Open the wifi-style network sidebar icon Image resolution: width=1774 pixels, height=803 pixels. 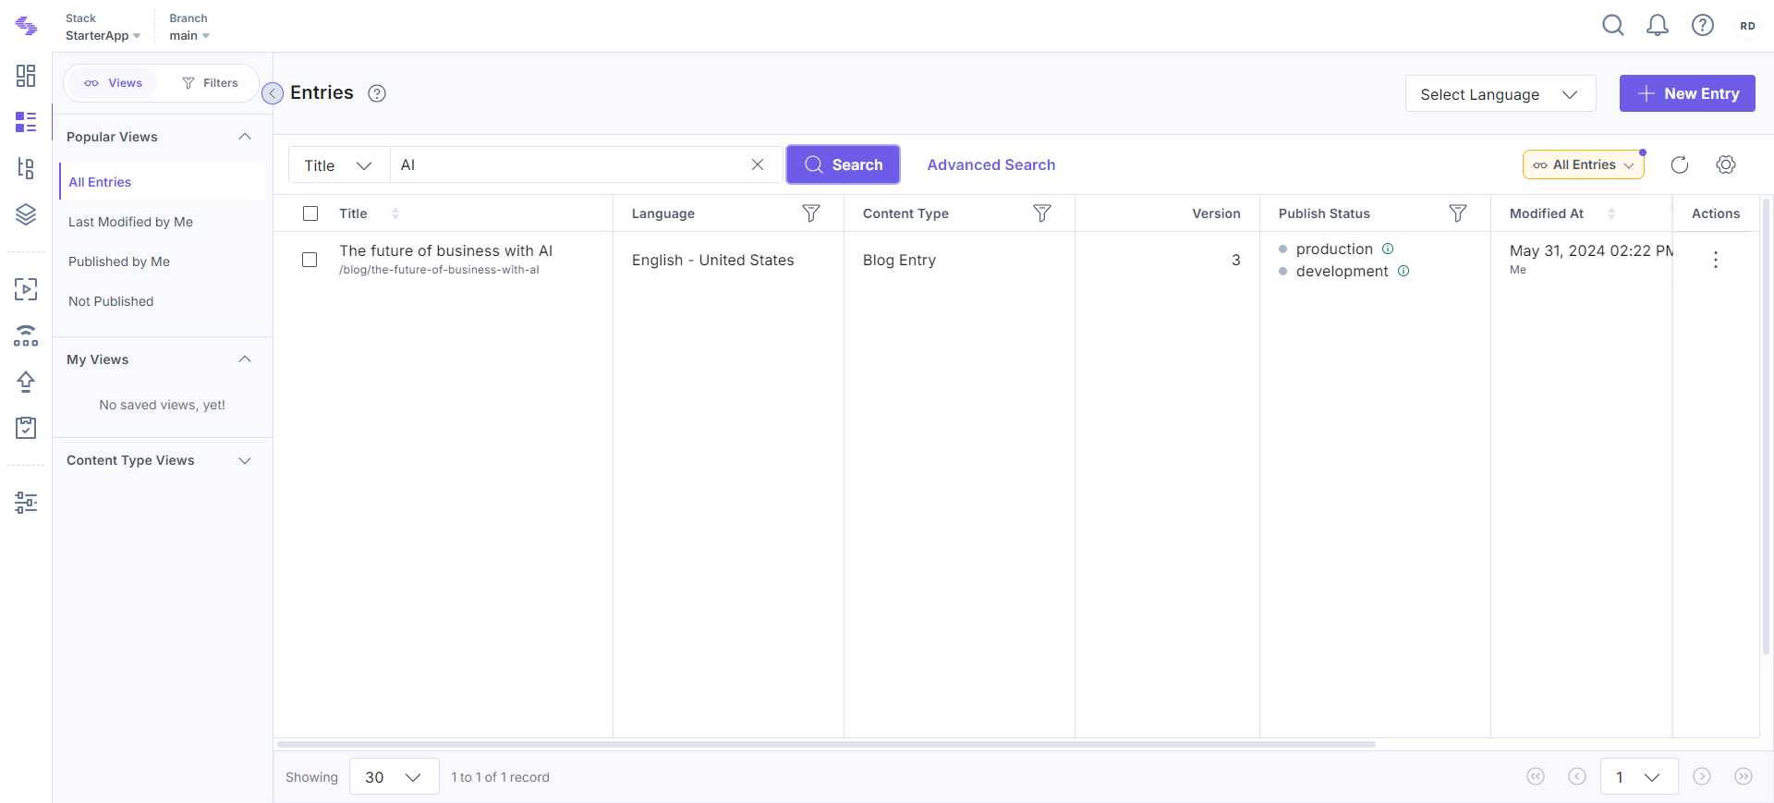pos(26,335)
